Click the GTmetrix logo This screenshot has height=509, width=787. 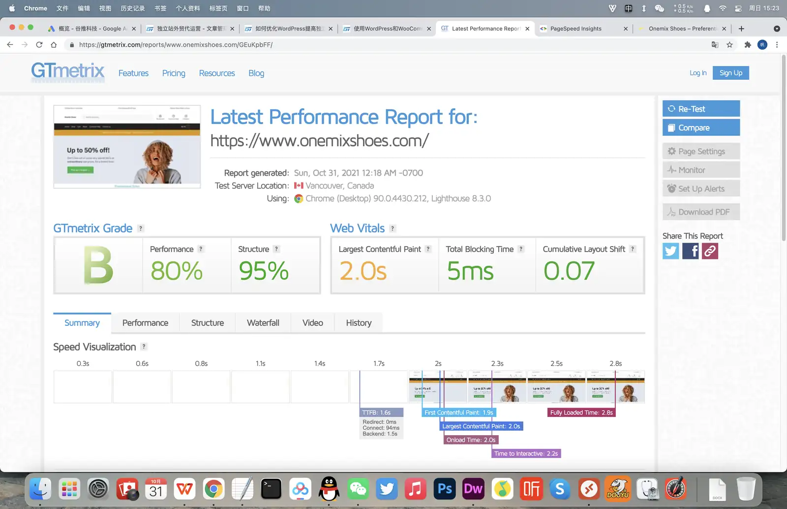tap(68, 72)
